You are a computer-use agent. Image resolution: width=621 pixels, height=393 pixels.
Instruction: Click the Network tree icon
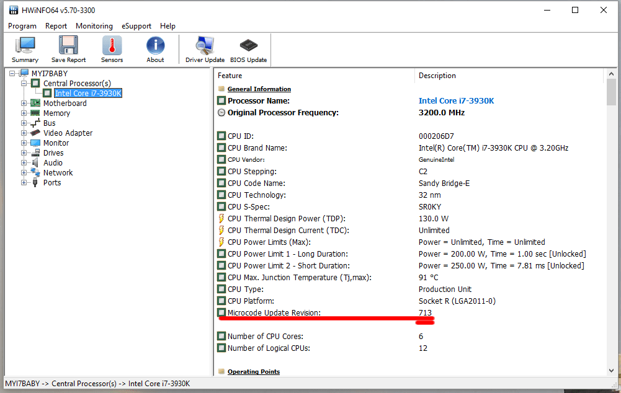pos(35,172)
